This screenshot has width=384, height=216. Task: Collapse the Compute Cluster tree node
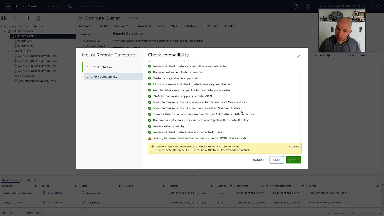coord(8,36)
